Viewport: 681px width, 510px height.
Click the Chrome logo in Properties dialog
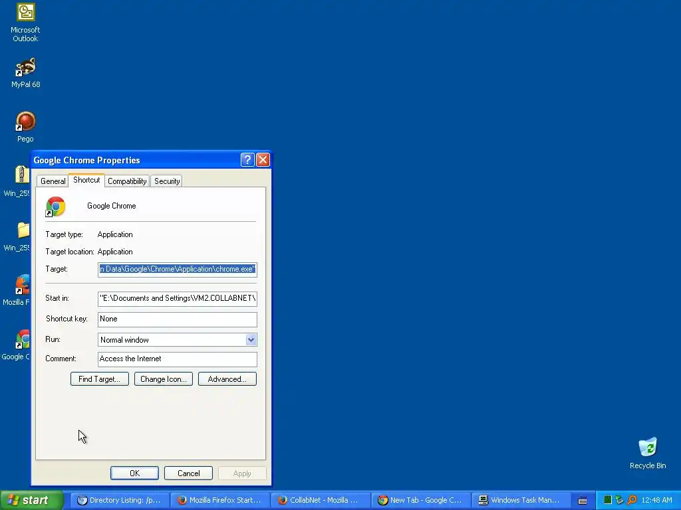pyautogui.click(x=56, y=207)
